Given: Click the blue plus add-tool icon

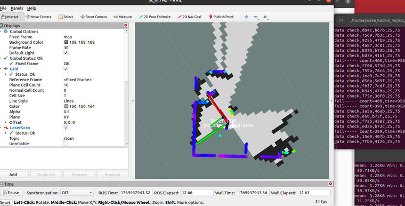Looking at the screenshot, I should 246,17.
